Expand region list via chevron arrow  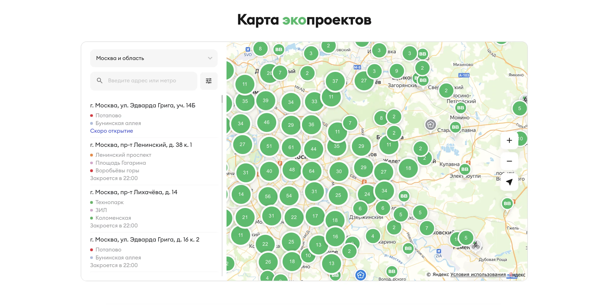coord(210,58)
